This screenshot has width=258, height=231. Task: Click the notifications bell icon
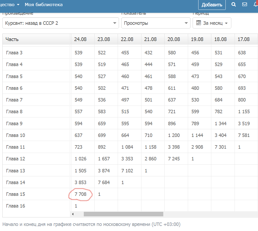click(255, 5)
